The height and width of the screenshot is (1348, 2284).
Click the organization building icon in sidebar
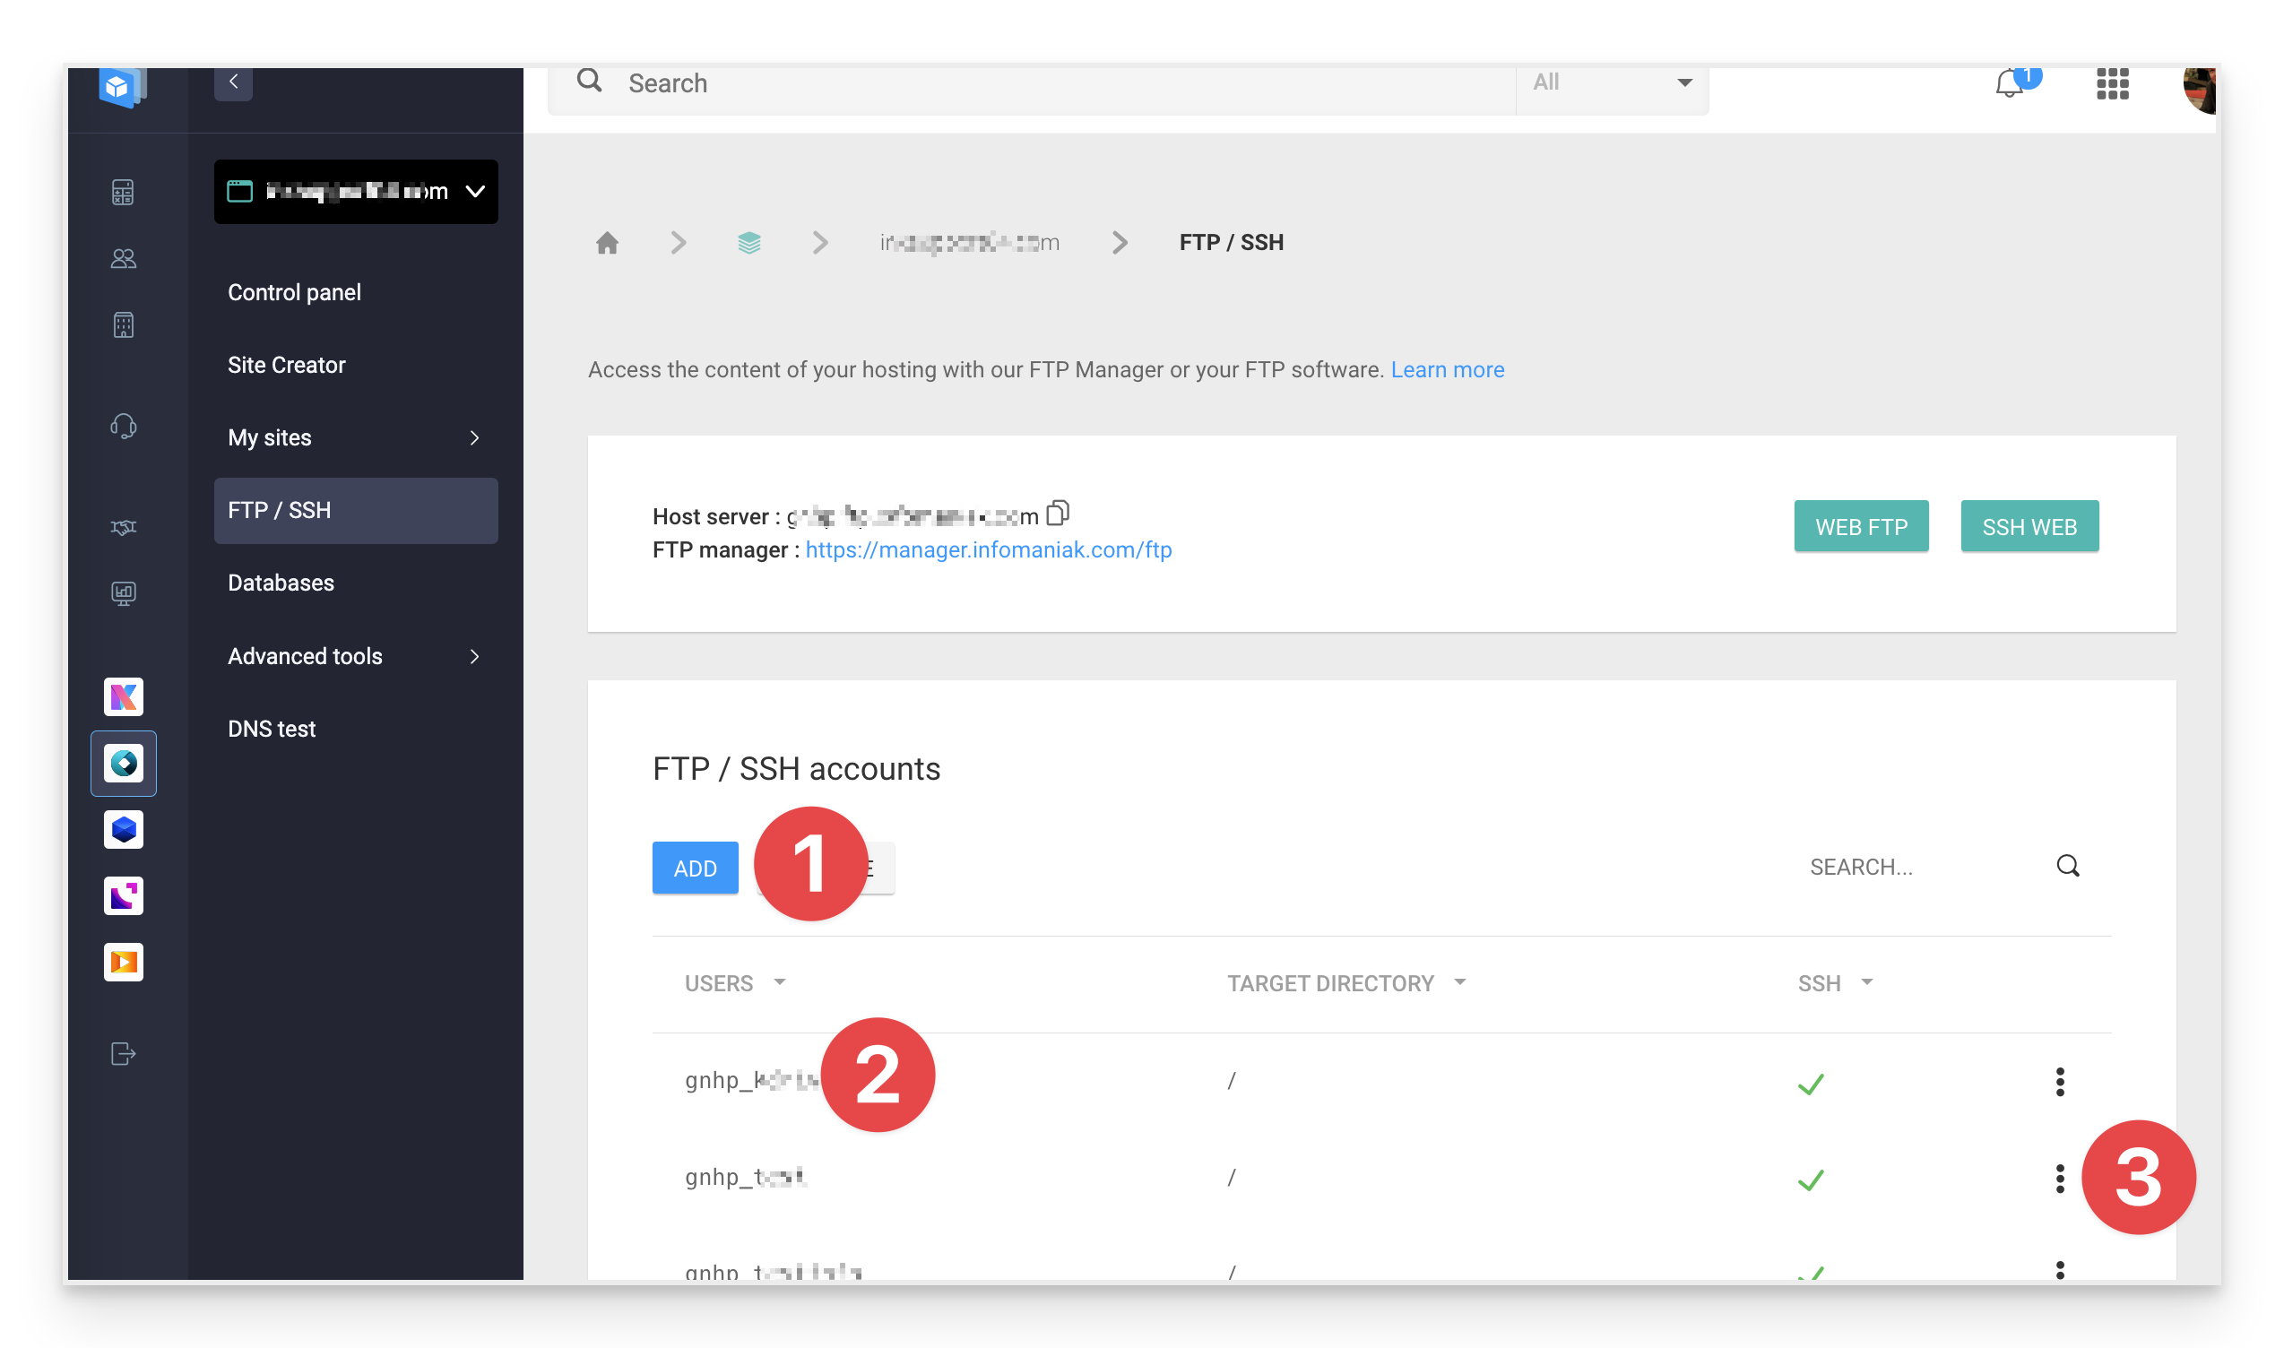[124, 324]
